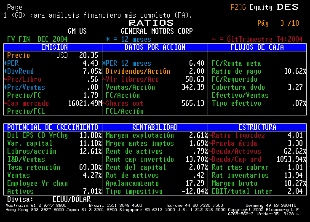The height and width of the screenshot is (222, 310).
Task: Click the Rent de activos label
Action: click(x=134, y=151)
